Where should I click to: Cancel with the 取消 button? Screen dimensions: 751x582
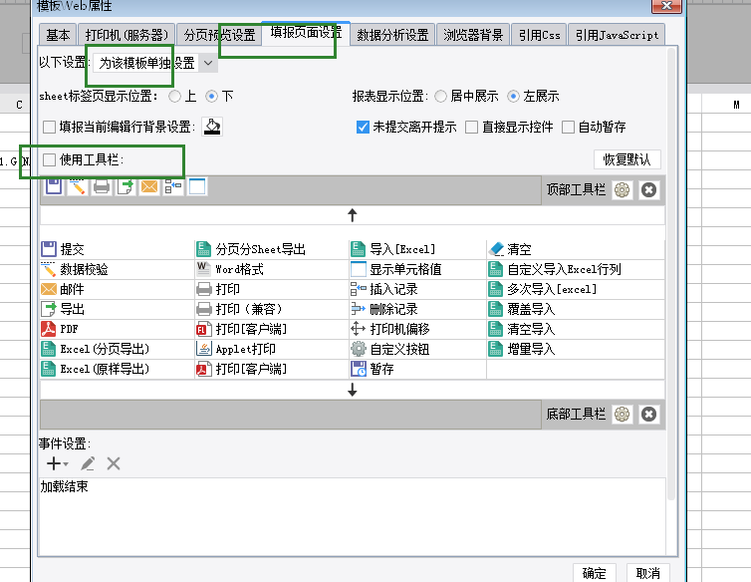[x=647, y=573]
